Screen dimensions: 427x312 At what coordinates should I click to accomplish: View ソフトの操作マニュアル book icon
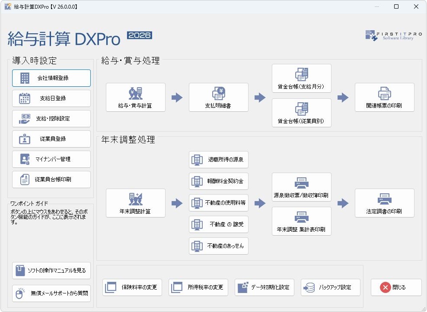tap(20, 271)
